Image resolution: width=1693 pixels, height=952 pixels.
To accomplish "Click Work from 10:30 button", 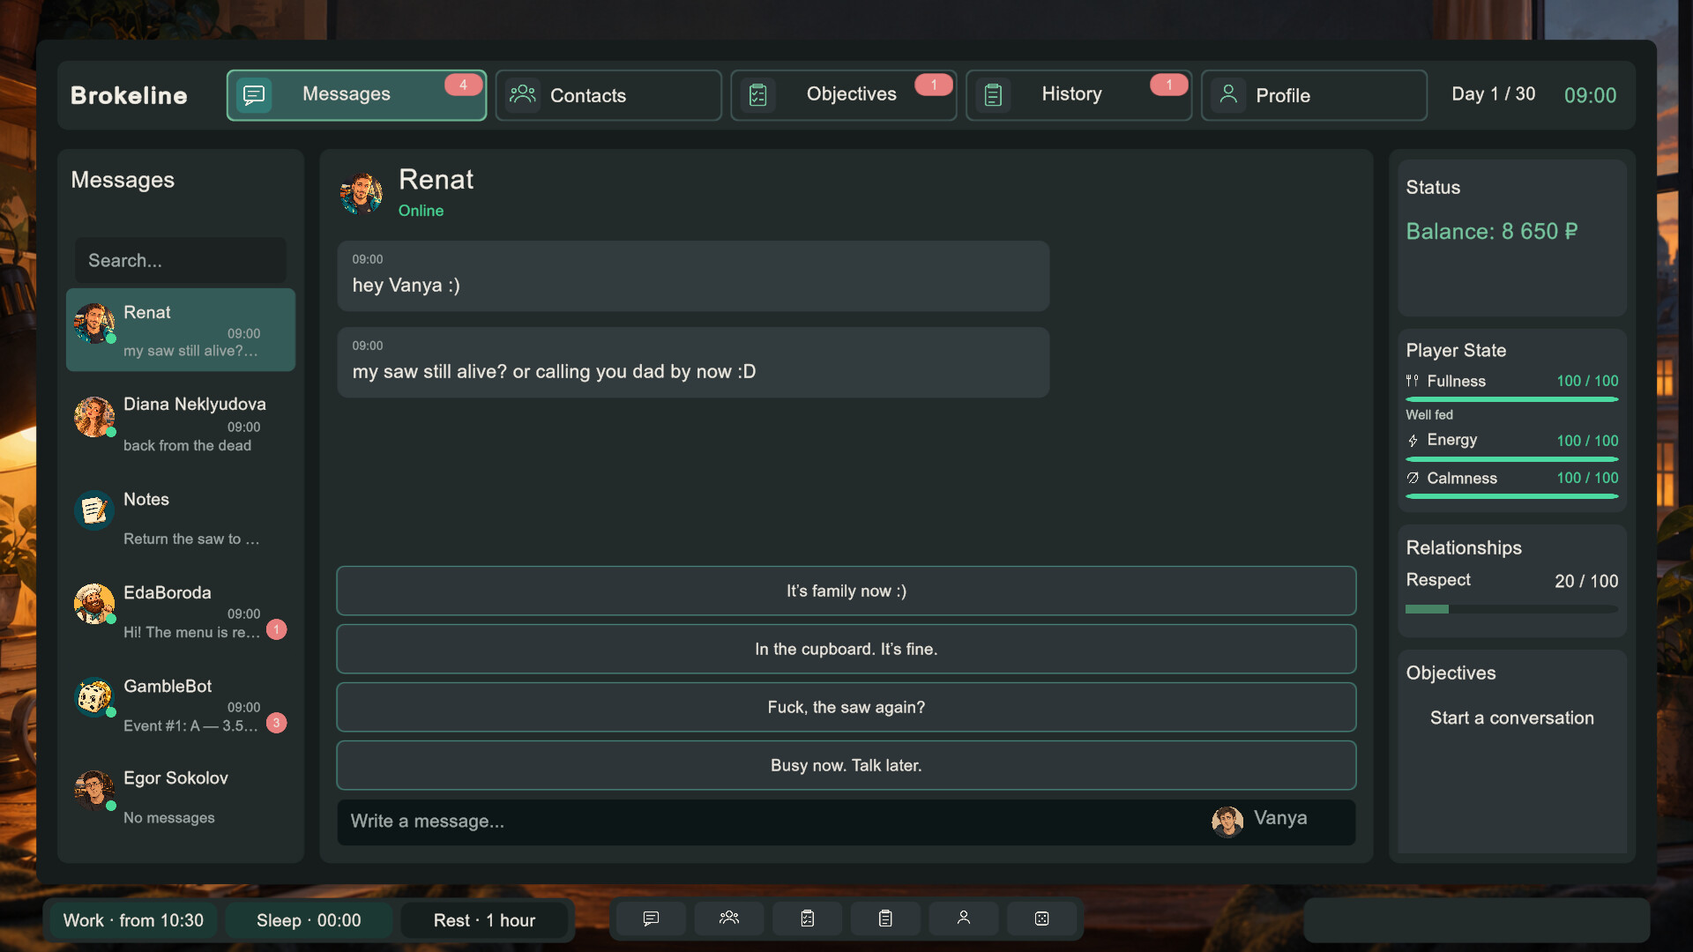I will click(x=133, y=920).
